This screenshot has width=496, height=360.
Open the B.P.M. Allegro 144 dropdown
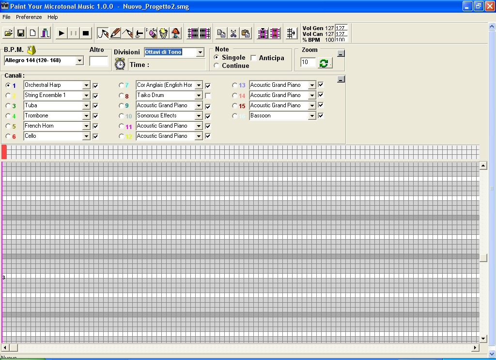pos(80,61)
